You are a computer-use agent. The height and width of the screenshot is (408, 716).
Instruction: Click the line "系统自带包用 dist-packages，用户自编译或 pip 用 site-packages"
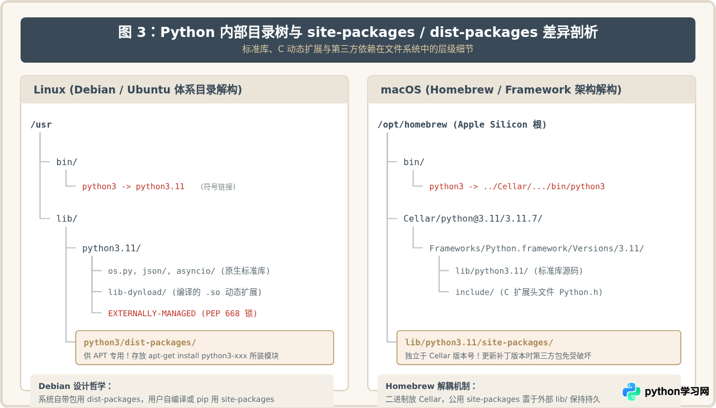point(156,400)
